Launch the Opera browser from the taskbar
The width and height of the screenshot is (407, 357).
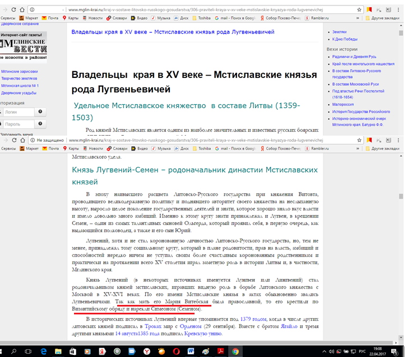(176, 351)
